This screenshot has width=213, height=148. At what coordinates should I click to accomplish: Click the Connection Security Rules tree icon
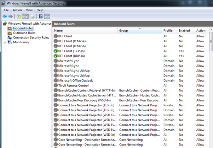point(10,37)
